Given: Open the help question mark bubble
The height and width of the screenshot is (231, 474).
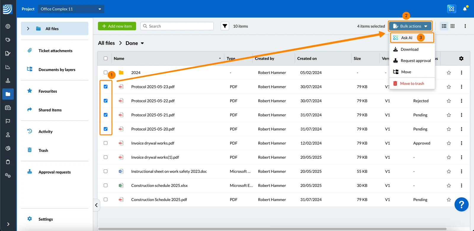Looking at the screenshot, I should [x=461, y=204].
